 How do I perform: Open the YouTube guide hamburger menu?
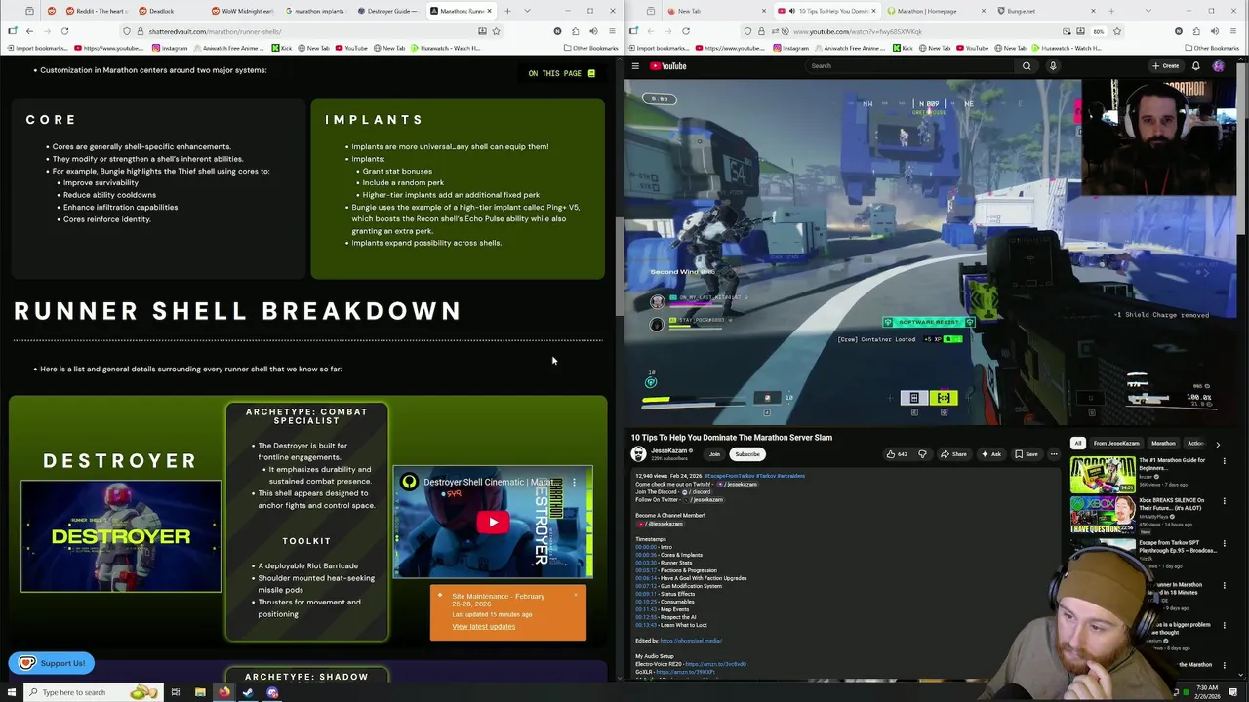[x=635, y=66]
